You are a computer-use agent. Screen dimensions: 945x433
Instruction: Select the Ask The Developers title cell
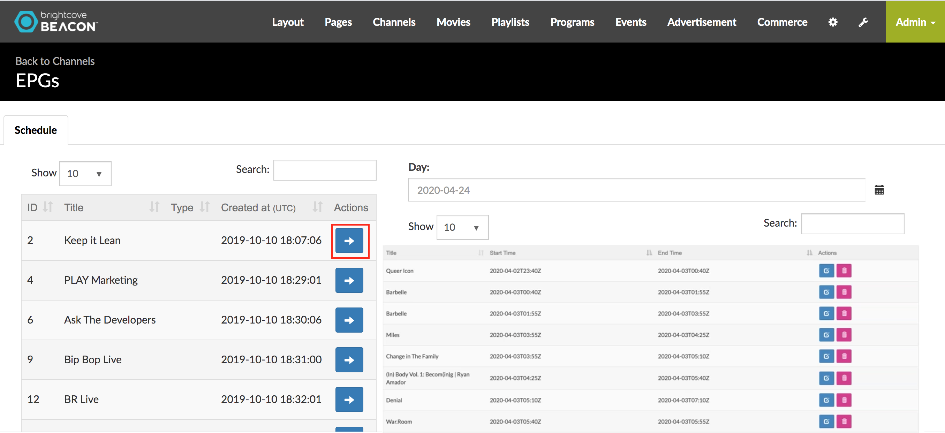tap(110, 320)
